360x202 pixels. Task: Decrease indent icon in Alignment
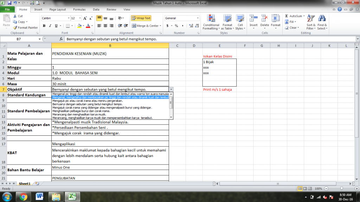point(120,26)
